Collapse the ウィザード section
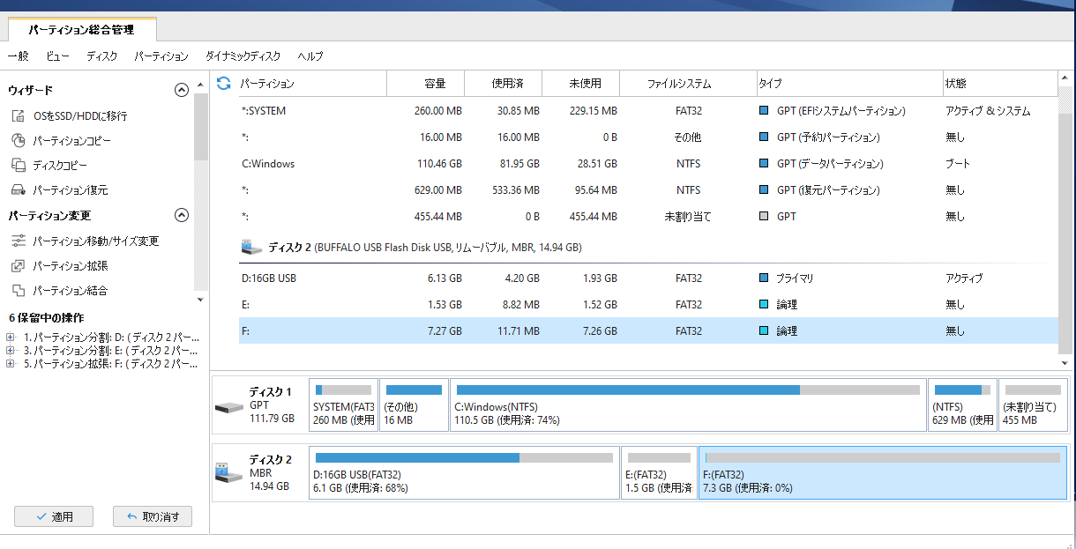Image resolution: width=1076 pixels, height=549 pixels. [x=182, y=90]
